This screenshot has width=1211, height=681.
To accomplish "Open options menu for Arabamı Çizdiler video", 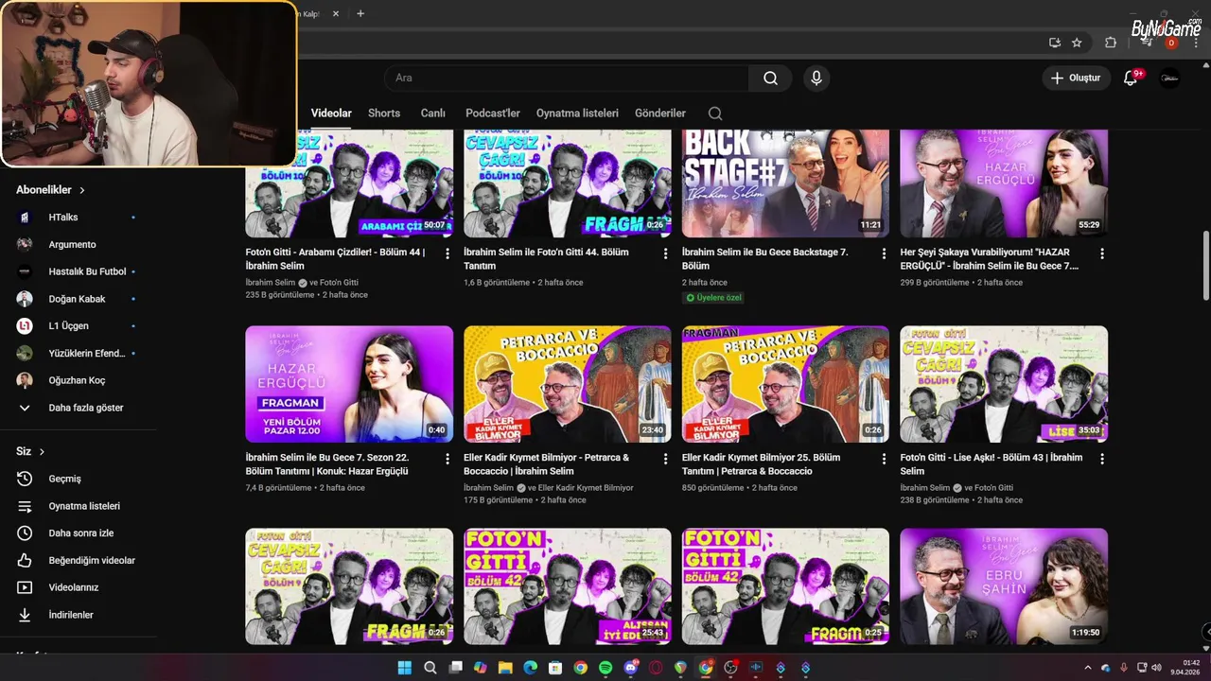I will pyautogui.click(x=448, y=253).
